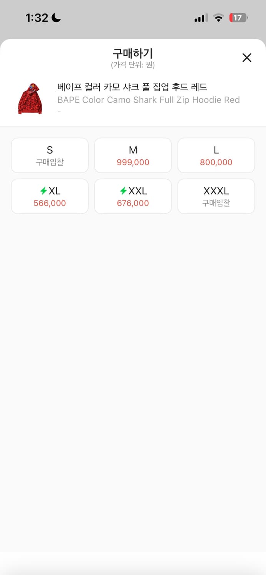
Task: Tap size XXXL marked 구매입찰
Action: 216,196
